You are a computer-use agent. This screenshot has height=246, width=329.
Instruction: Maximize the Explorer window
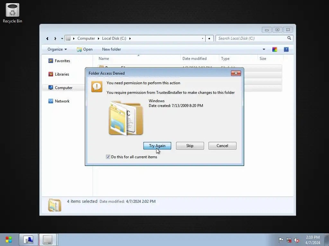(277, 30)
